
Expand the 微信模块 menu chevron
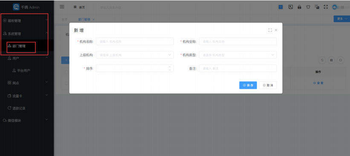pyautogui.click(x=46, y=120)
